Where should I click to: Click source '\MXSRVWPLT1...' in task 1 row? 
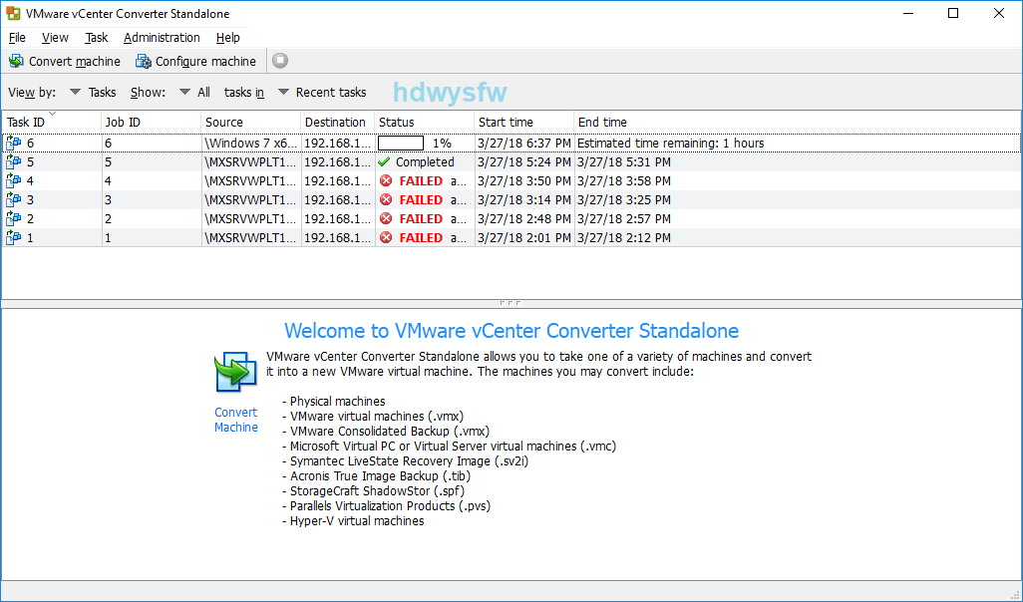(x=251, y=237)
